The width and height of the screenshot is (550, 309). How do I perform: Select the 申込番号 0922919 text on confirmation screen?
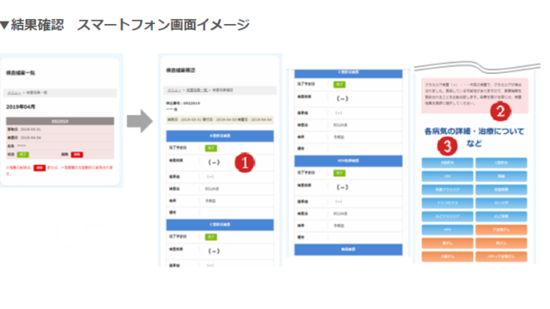(183, 103)
